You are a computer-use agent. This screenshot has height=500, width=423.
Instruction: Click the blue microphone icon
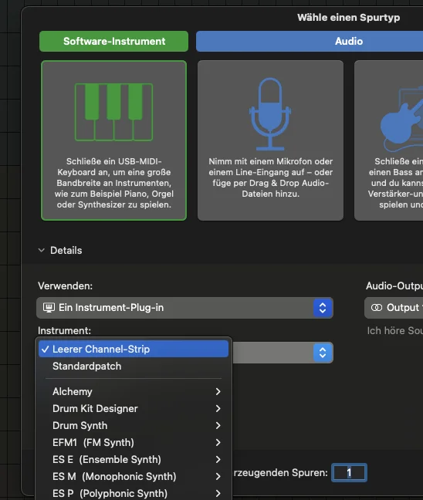pos(270,114)
